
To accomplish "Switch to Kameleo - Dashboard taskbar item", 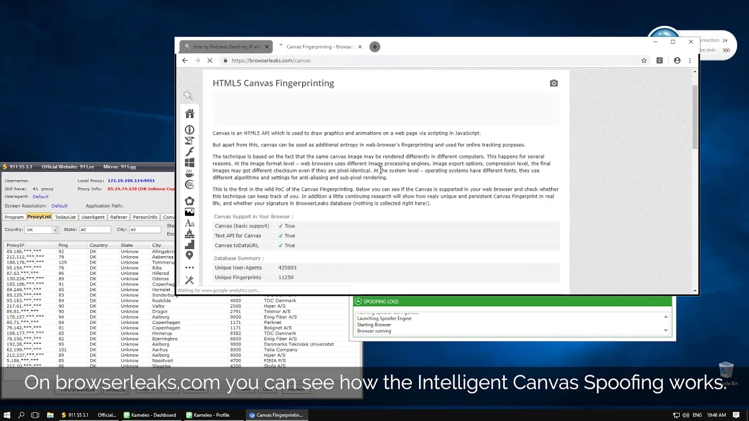I will [150, 415].
